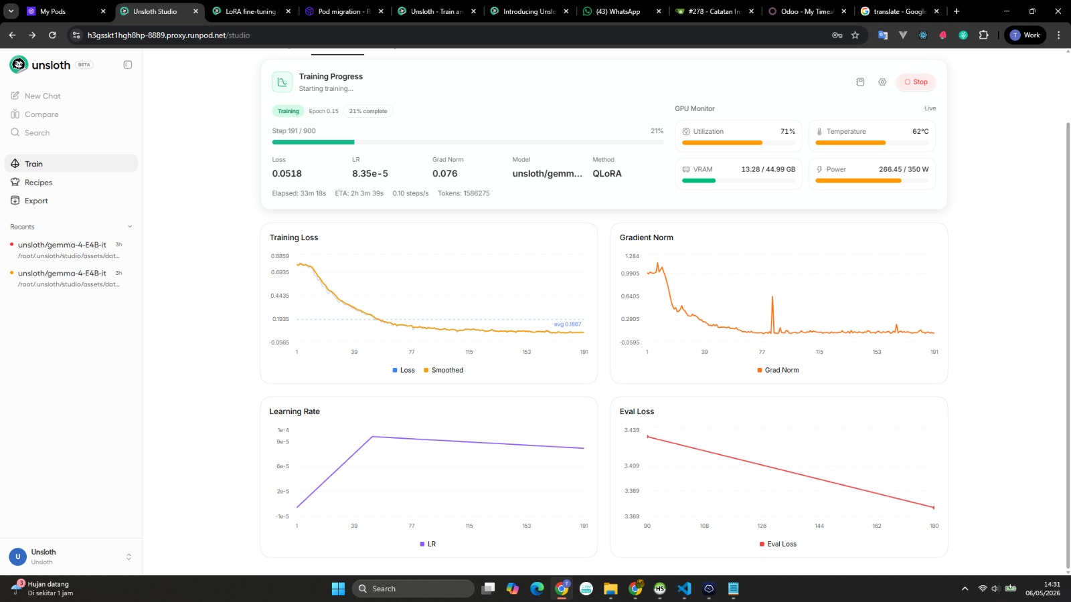The width and height of the screenshot is (1071, 602).
Task: Launch Visual Studio Code from taskbar
Action: [x=684, y=589]
